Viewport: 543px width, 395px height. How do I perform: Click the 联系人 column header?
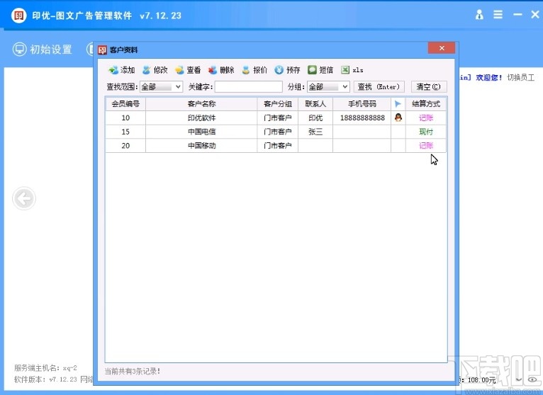315,104
